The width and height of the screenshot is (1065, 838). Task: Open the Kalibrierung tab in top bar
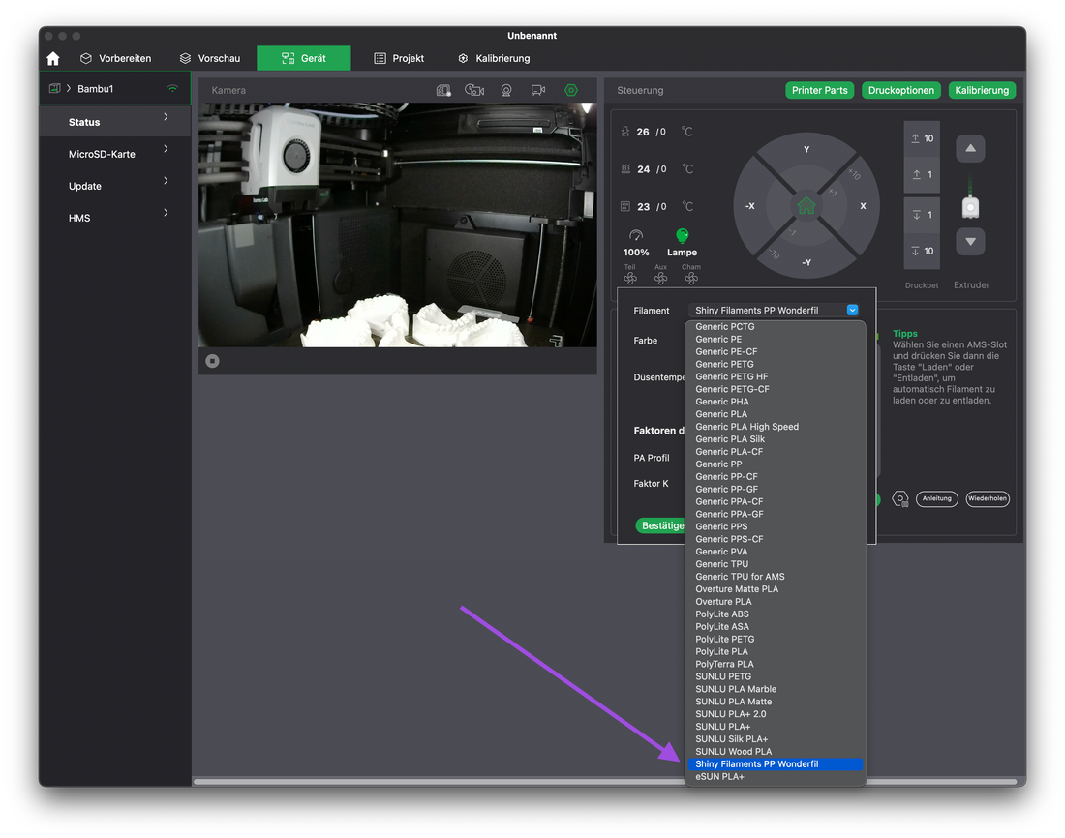click(494, 59)
